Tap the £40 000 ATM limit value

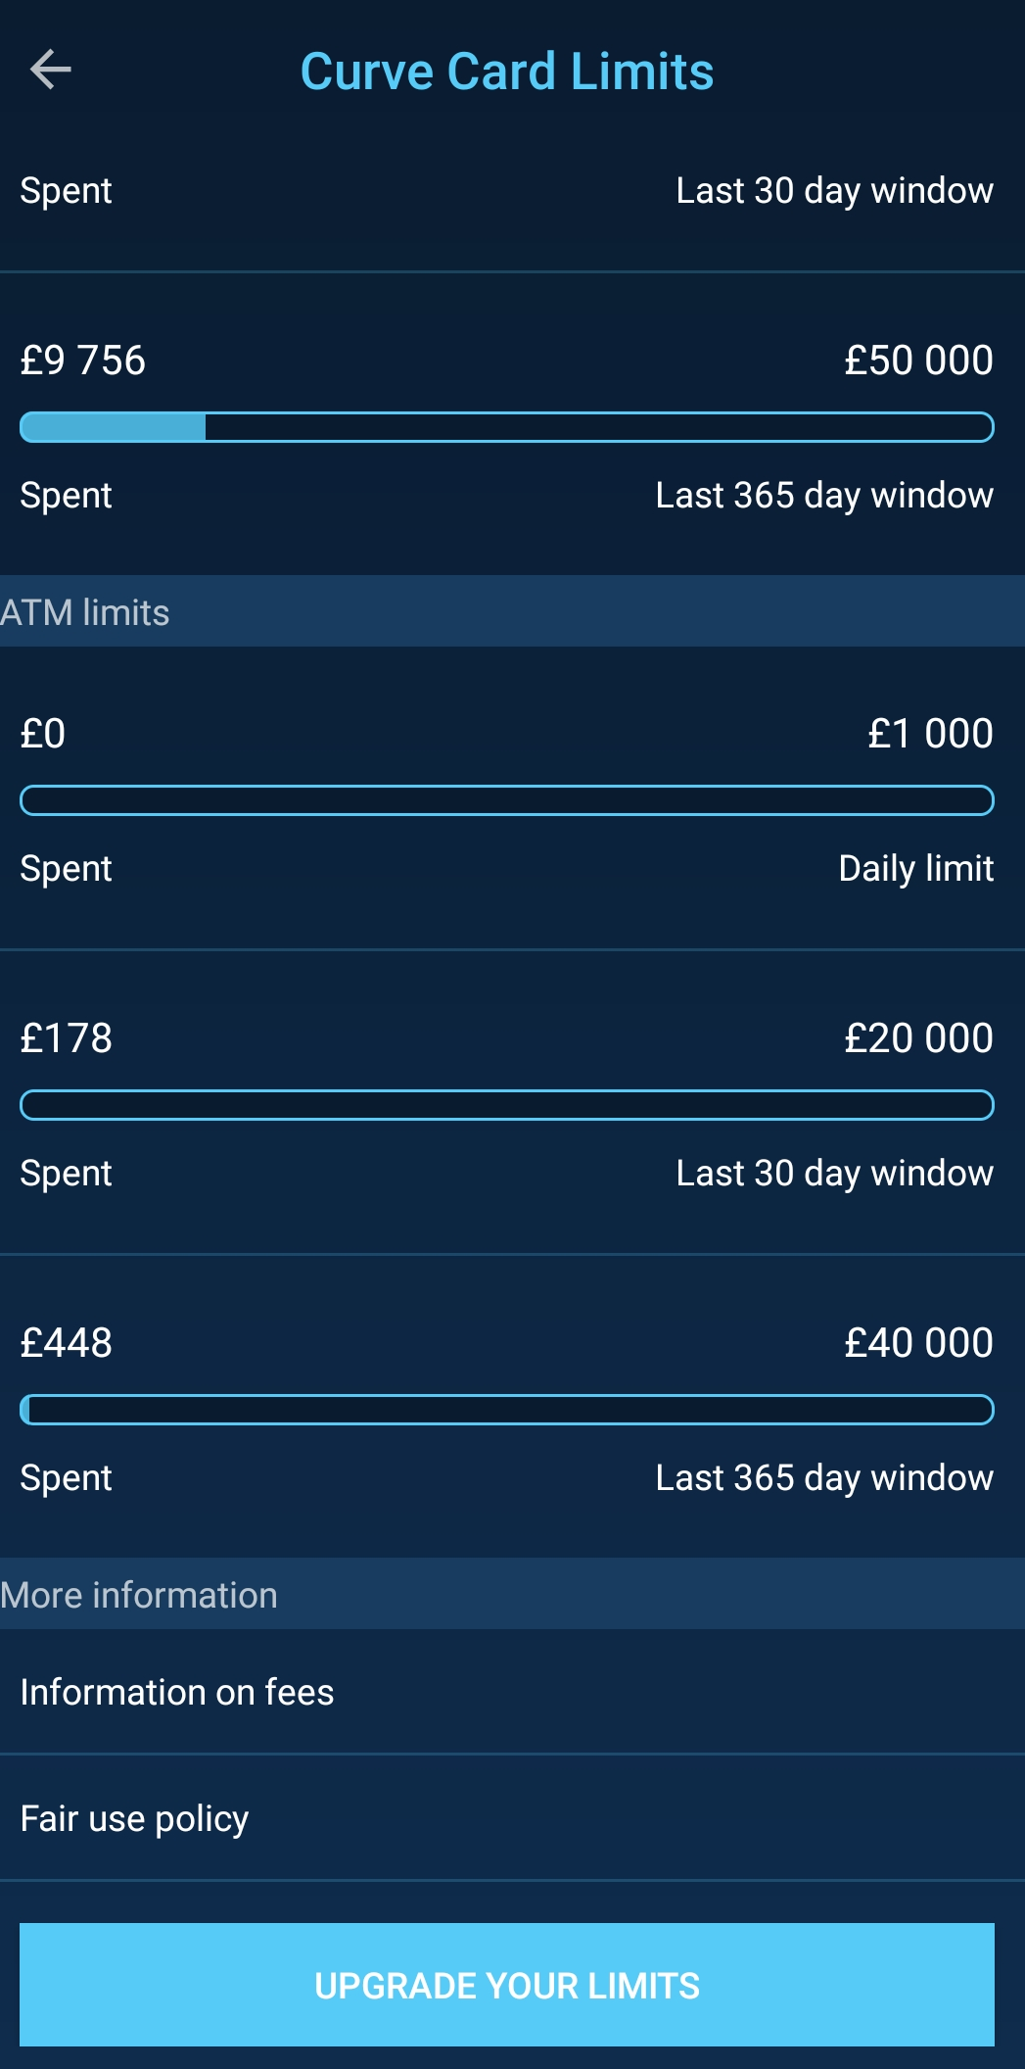click(x=918, y=1343)
